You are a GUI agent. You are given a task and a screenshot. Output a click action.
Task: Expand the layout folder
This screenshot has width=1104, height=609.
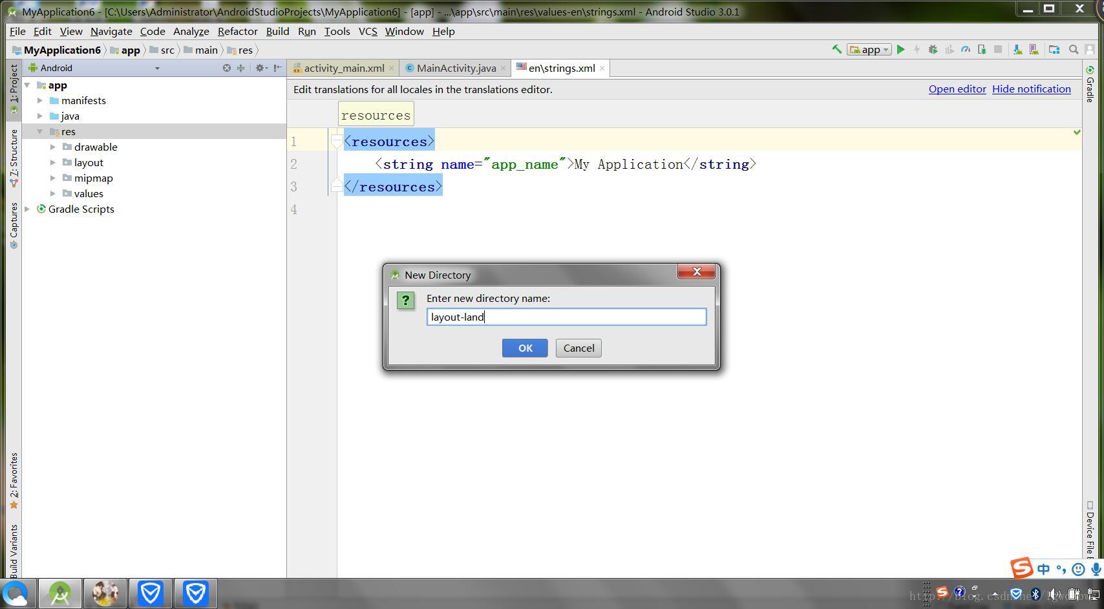53,163
